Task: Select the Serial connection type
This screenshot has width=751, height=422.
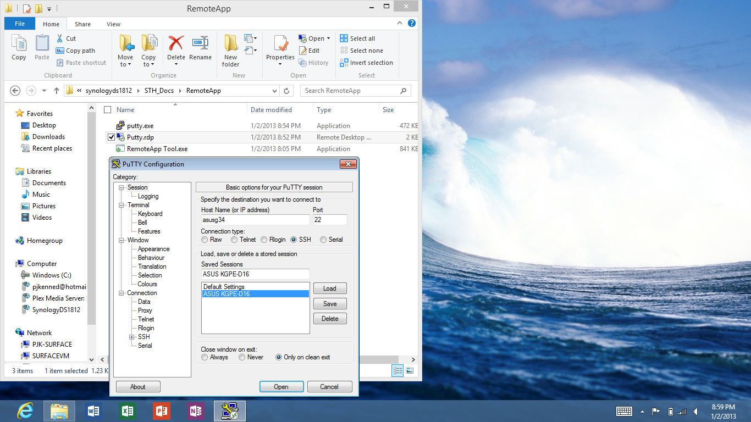Action: click(x=323, y=240)
